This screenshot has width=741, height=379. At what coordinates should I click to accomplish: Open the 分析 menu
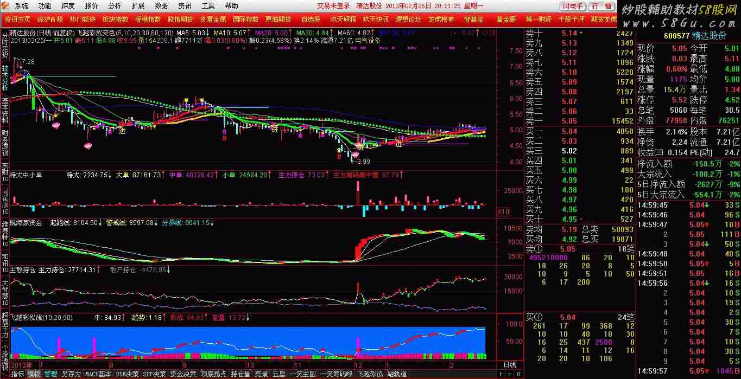(x=115, y=6)
